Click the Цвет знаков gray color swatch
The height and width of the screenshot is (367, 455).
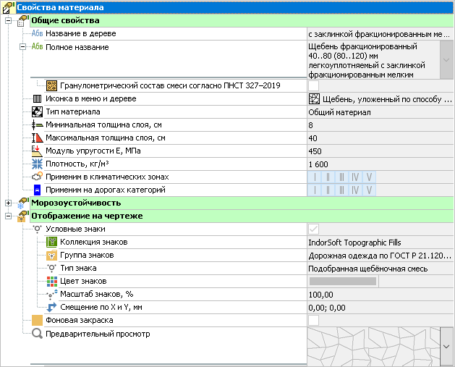coord(343,281)
